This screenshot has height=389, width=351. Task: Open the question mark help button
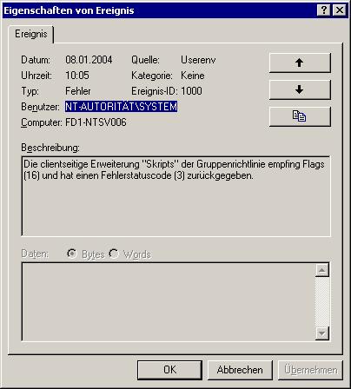pos(324,10)
